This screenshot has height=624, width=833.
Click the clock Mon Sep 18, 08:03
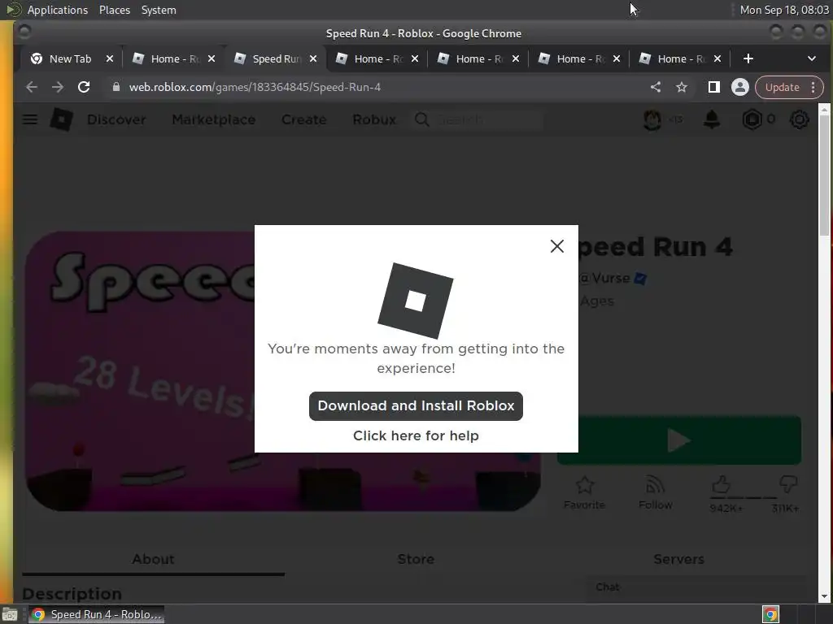(x=784, y=10)
